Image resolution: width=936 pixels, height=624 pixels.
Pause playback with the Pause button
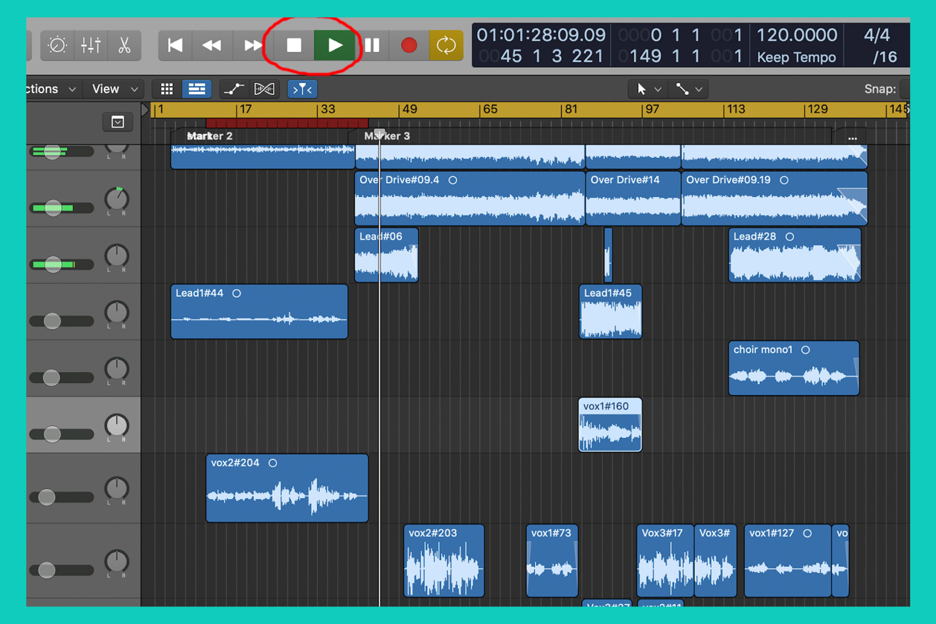pyautogui.click(x=372, y=45)
